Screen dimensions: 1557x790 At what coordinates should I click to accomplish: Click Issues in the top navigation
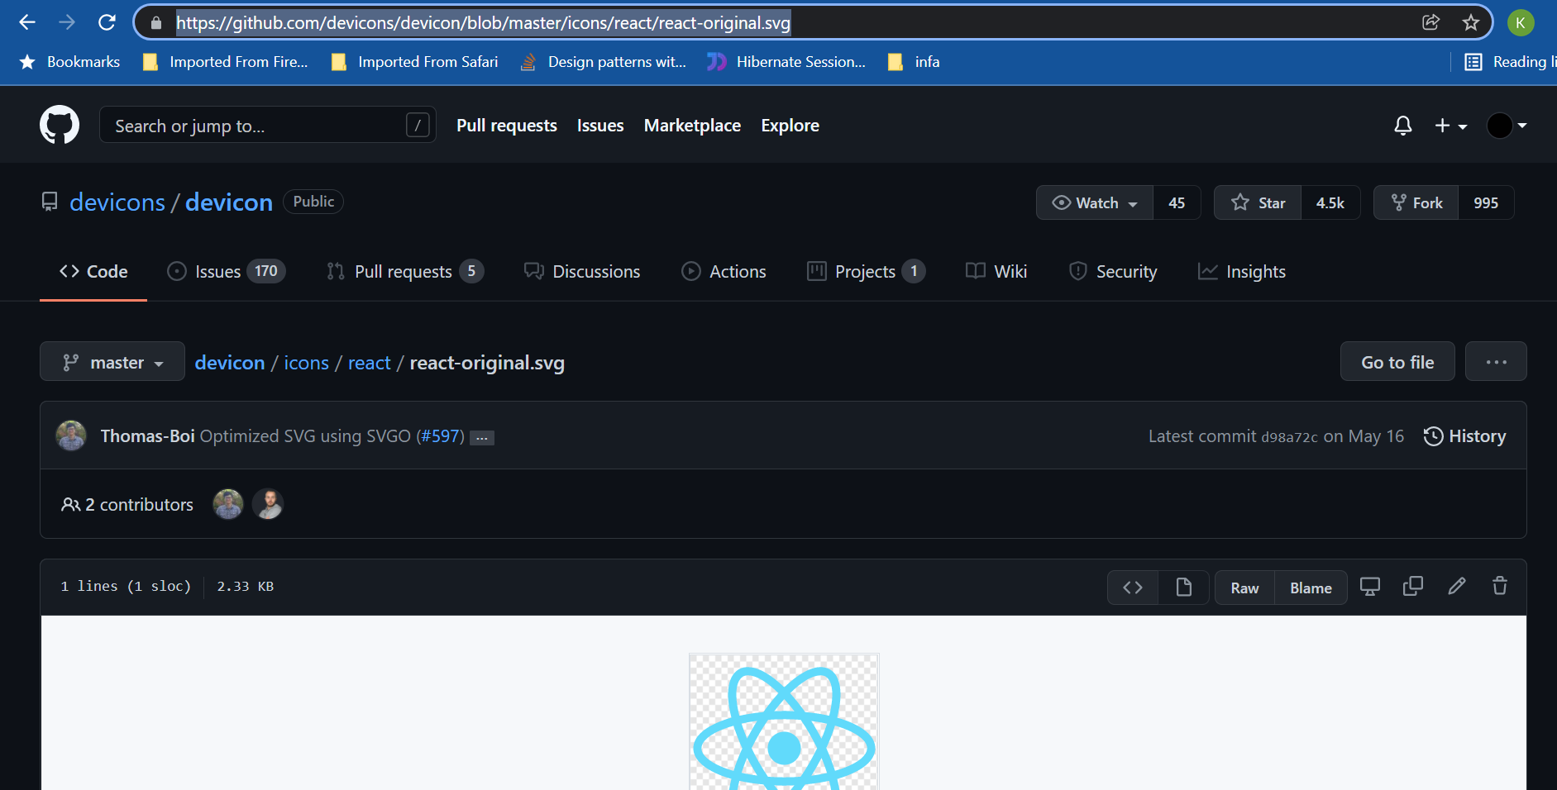[600, 126]
